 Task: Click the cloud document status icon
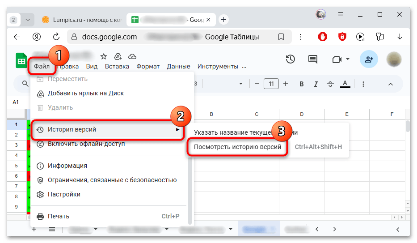point(132,56)
